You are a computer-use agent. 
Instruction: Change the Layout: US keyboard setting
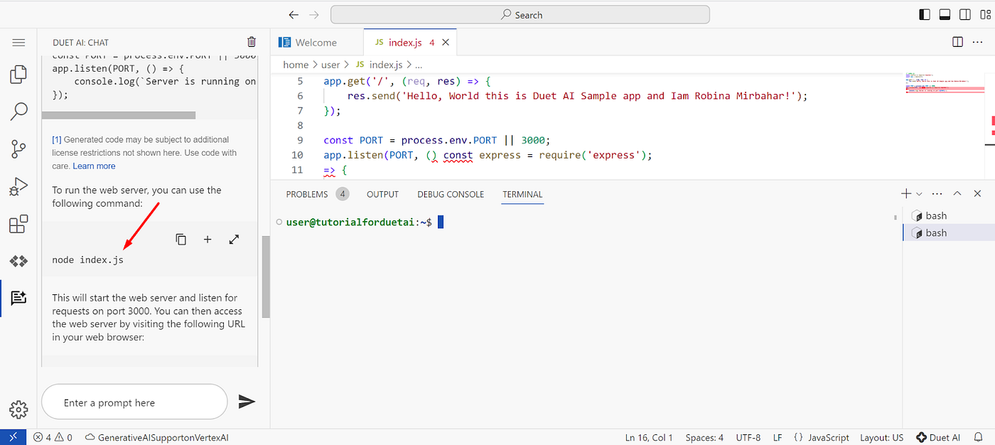pos(882,437)
